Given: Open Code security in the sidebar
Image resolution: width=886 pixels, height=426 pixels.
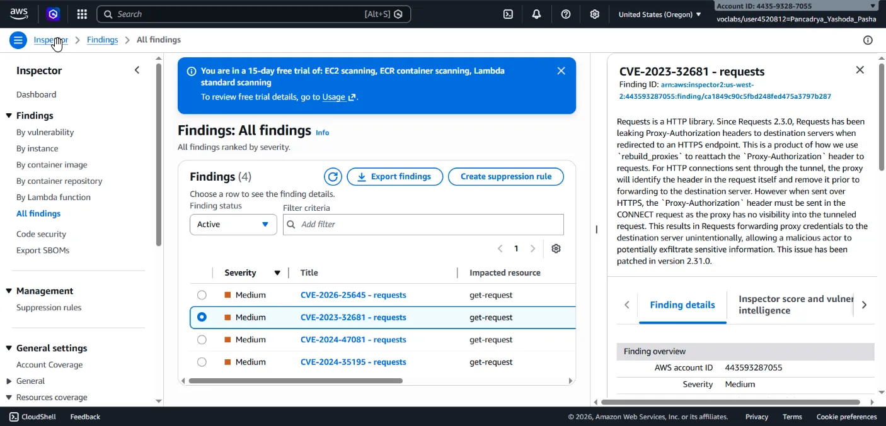Looking at the screenshot, I should pos(41,234).
